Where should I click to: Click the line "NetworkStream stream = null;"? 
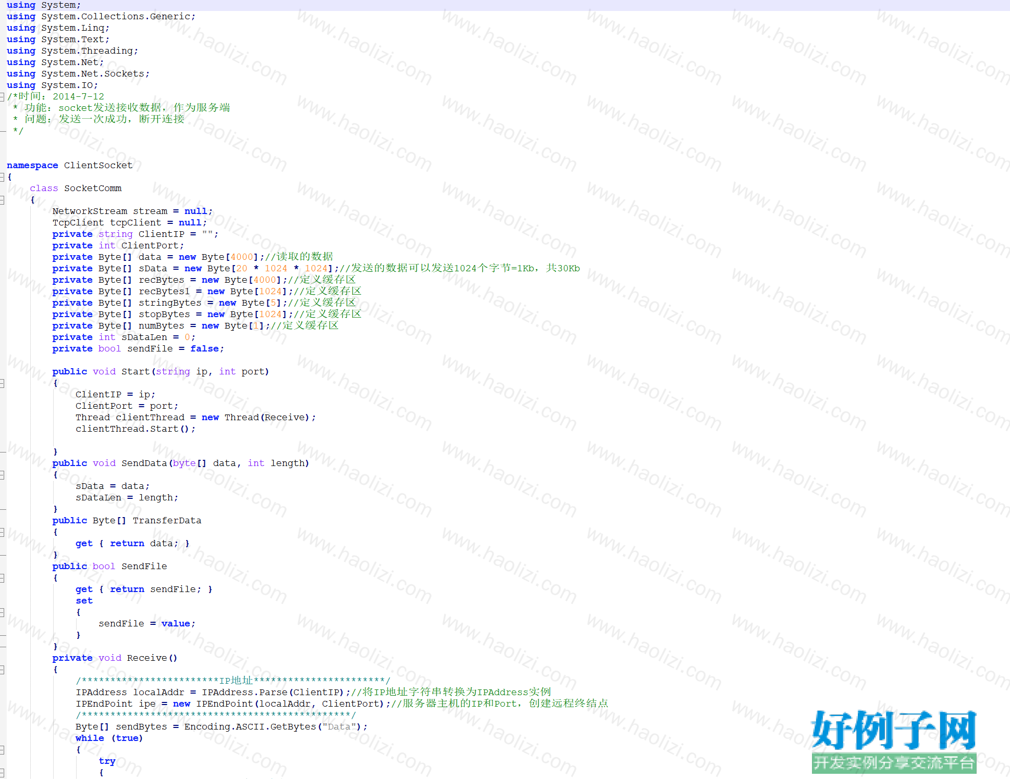[132, 211]
